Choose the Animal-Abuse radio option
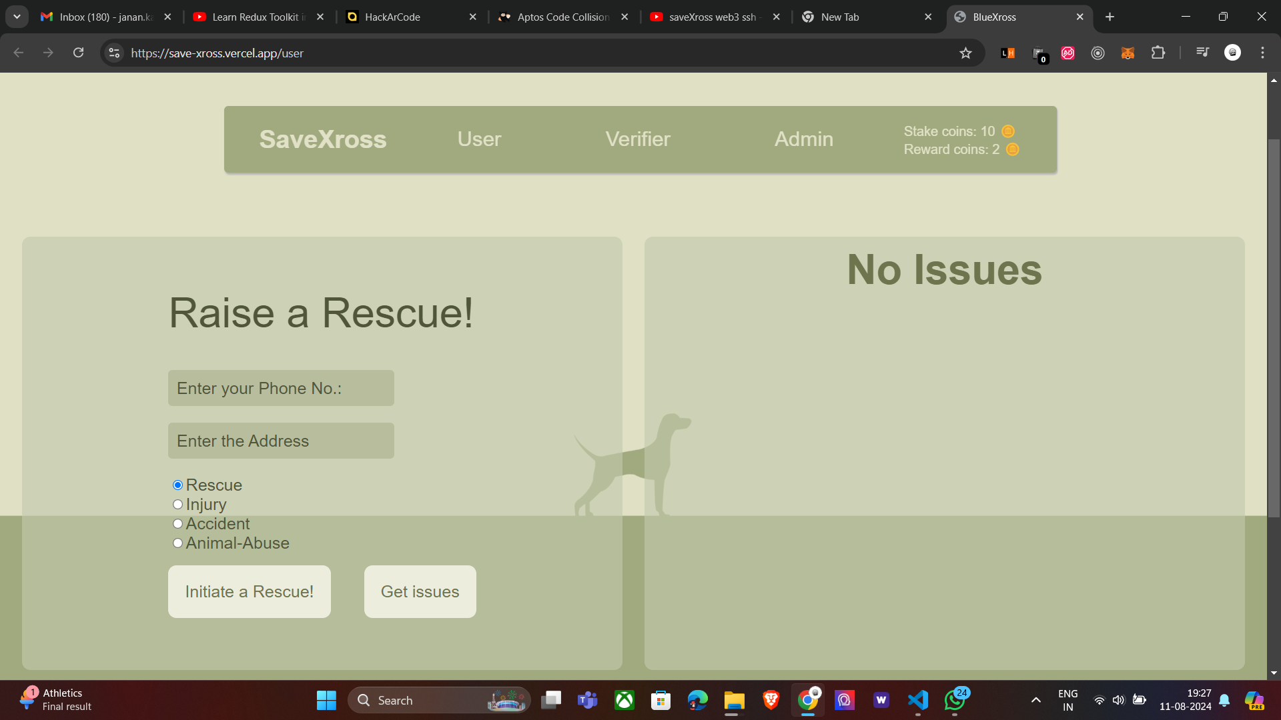1281x720 pixels. [177, 543]
